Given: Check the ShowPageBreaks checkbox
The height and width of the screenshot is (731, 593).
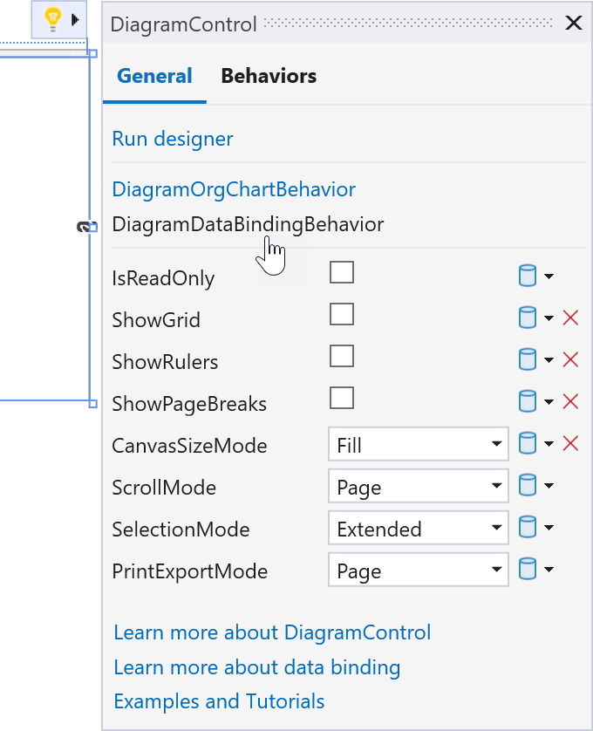Looking at the screenshot, I should 342,399.
